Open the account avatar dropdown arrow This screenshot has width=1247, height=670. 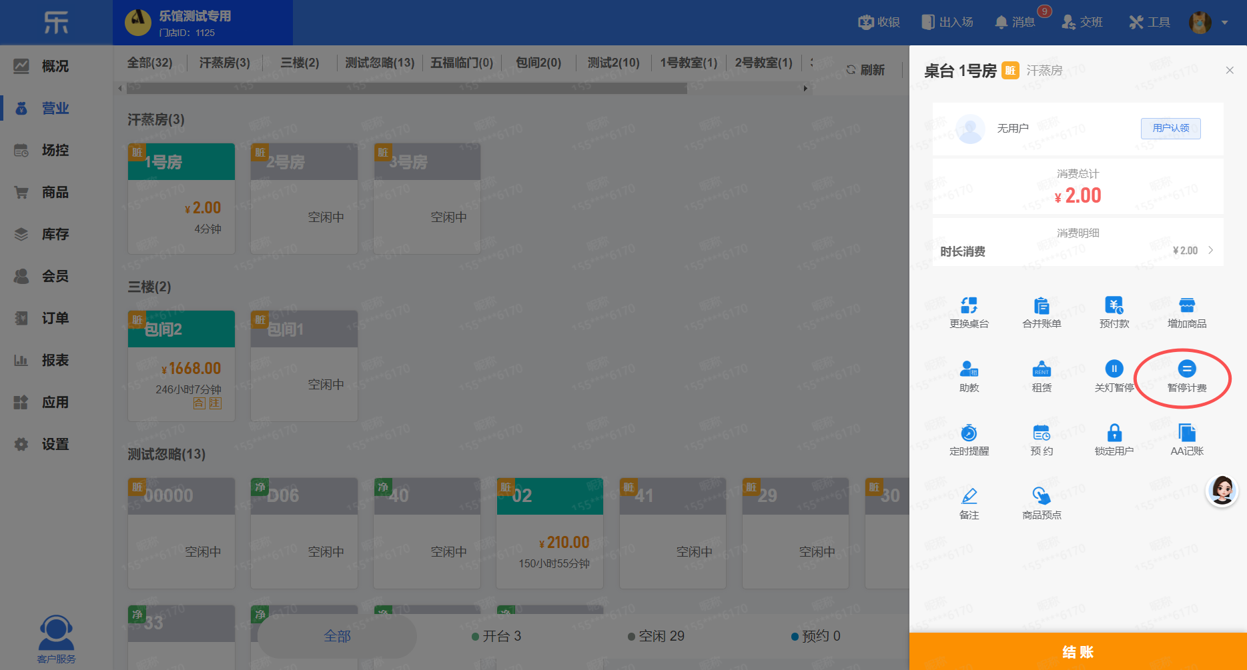pyautogui.click(x=1224, y=23)
